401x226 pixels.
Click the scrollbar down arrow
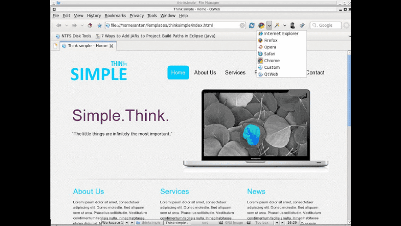tap(349, 222)
